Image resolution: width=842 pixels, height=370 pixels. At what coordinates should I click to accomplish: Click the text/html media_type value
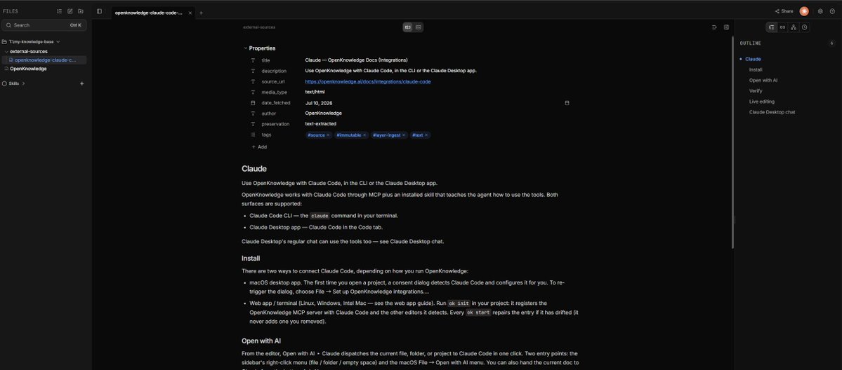pyautogui.click(x=315, y=92)
